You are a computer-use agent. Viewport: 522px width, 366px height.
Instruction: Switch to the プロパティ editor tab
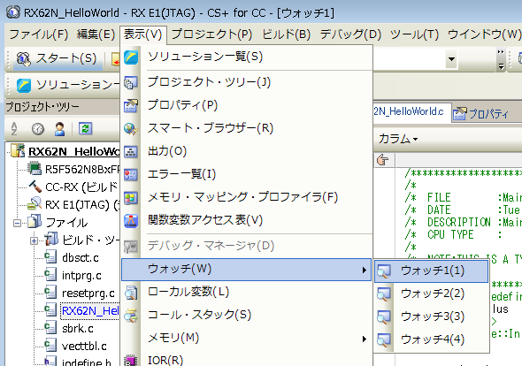480,113
